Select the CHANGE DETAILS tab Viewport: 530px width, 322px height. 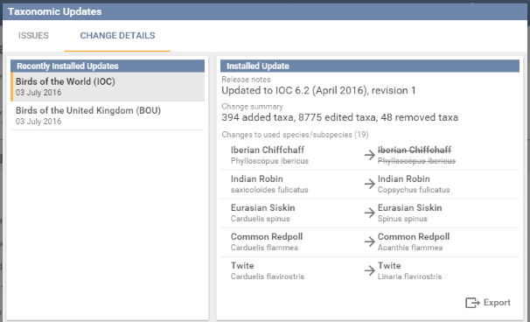tap(117, 36)
